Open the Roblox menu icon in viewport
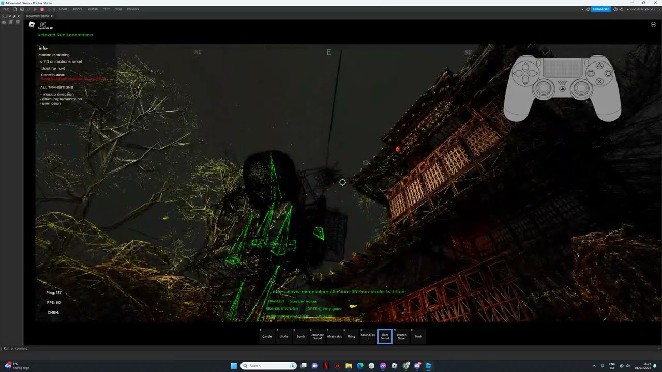 [x=32, y=24]
